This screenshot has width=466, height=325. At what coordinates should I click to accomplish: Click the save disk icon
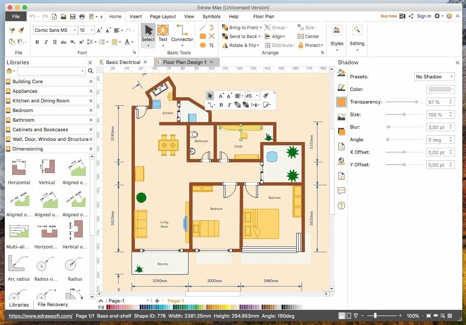click(x=73, y=17)
